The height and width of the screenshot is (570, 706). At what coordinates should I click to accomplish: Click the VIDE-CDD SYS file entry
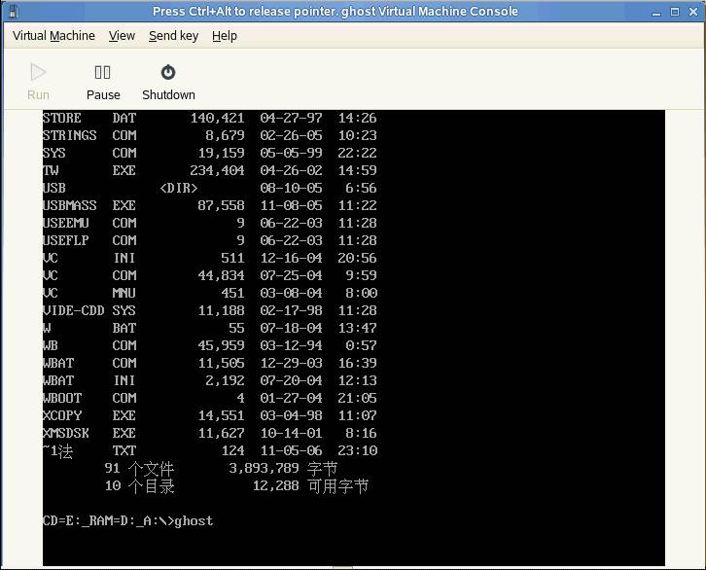209,310
